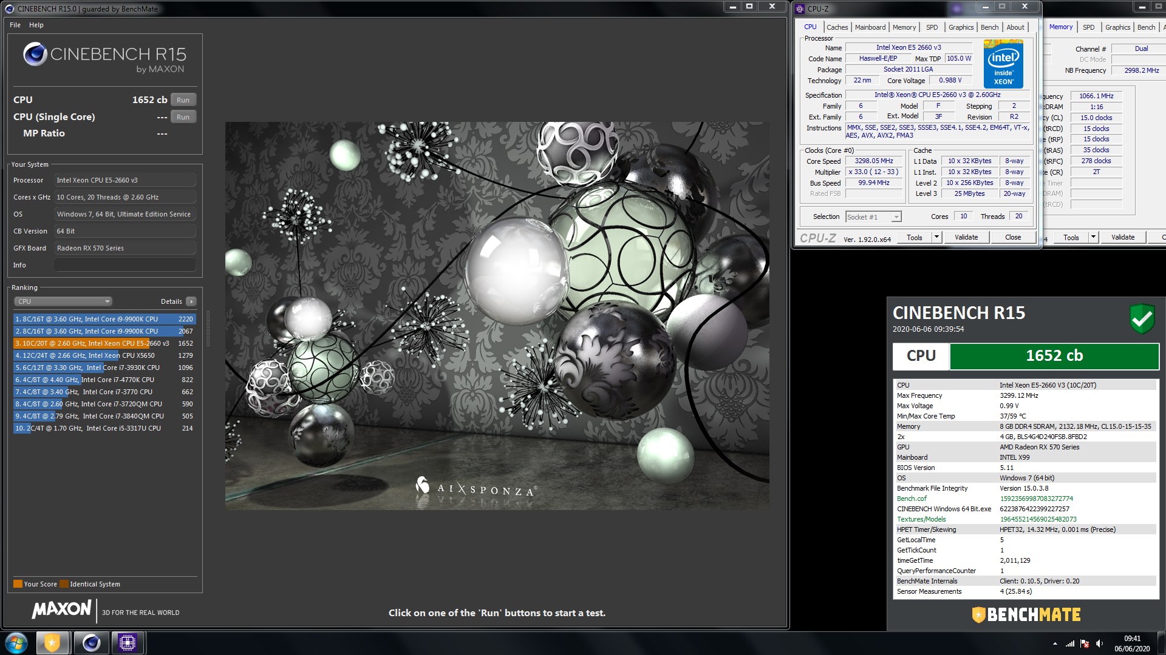
Task: Select ranking row Xeon X5650 1279
Action: [104, 355]
